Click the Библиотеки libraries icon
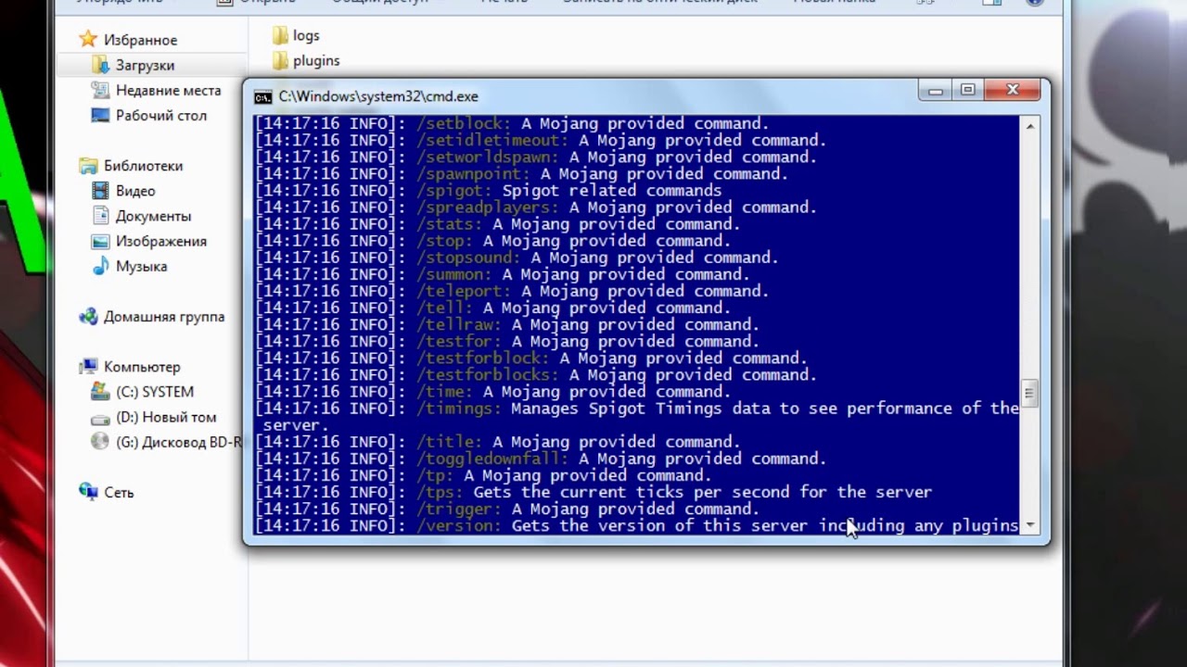The height and width of the screenshot is (667, 1187). pyautogui.click(x=88, y=165)
